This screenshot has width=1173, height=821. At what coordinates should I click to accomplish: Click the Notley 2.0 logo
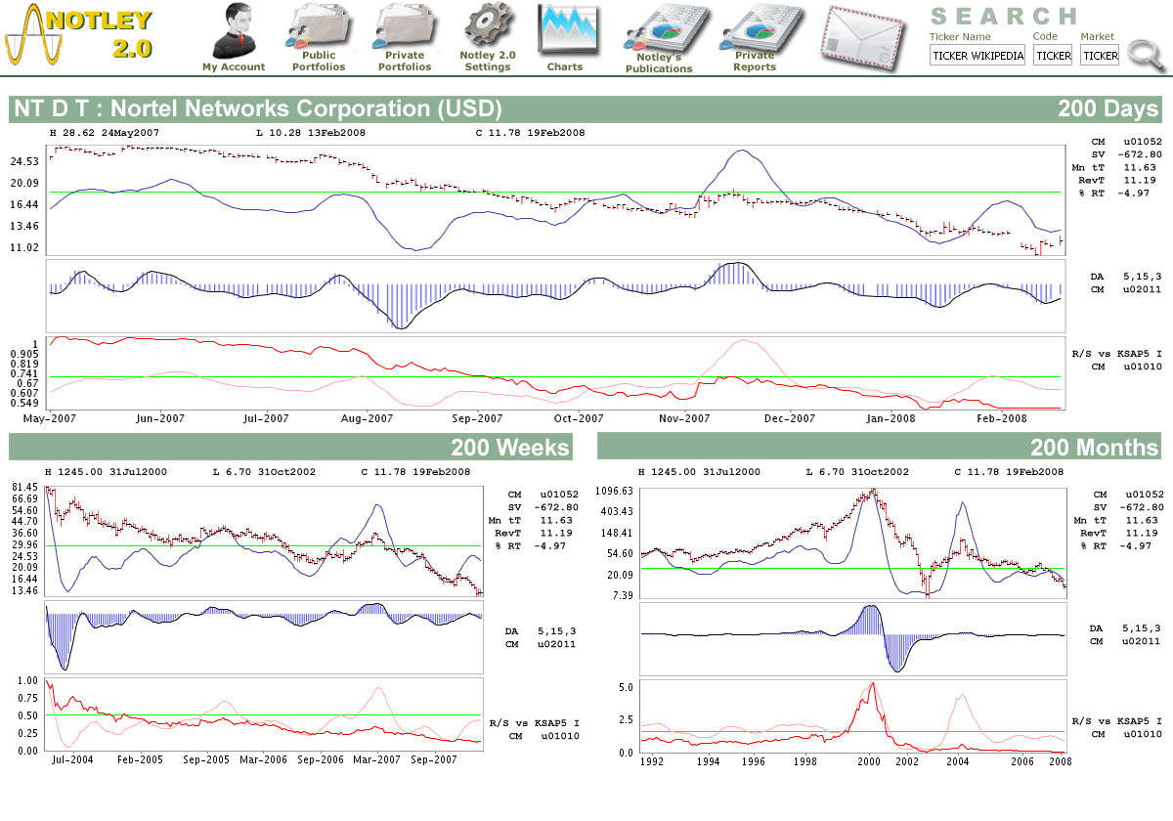coord(80,35)
